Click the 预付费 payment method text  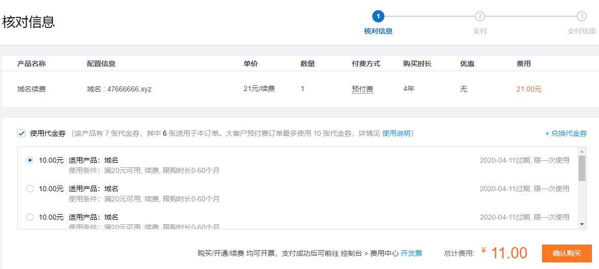click(x=362, y=89)
